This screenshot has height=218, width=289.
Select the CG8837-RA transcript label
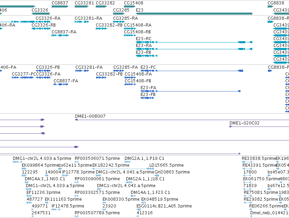pos(64,32)
